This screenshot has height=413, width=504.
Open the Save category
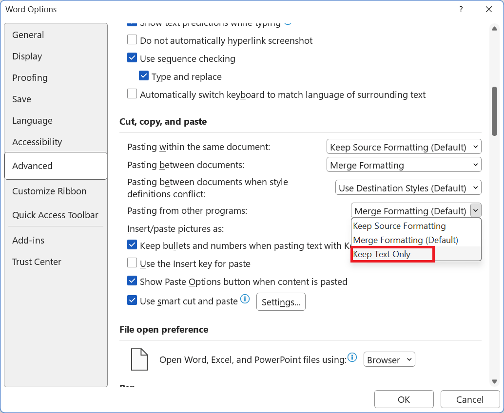click(x=56, y=99)
